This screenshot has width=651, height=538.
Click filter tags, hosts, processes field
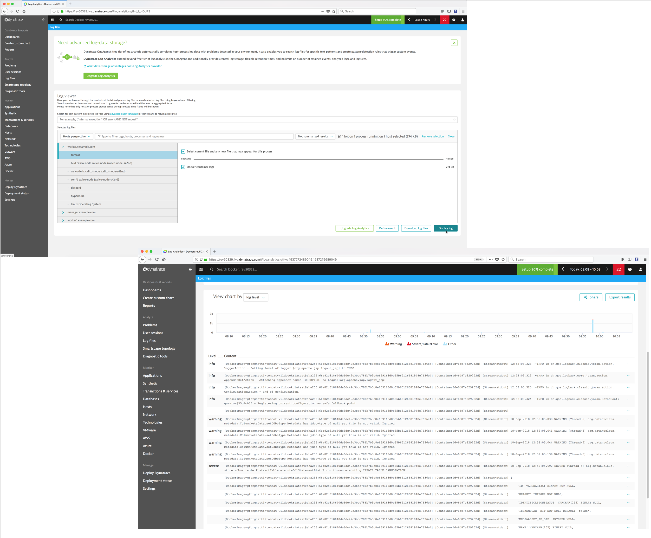[x=194, y=136]
